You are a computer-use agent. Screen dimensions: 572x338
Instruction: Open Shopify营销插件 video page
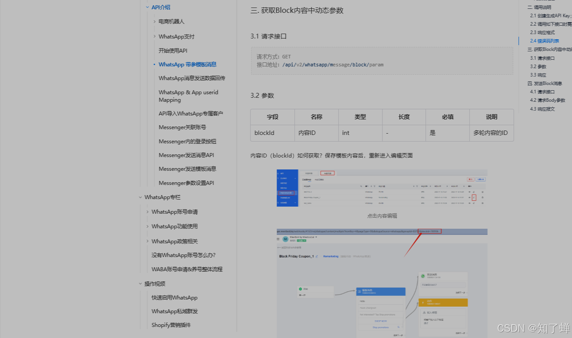click(171, 325)
